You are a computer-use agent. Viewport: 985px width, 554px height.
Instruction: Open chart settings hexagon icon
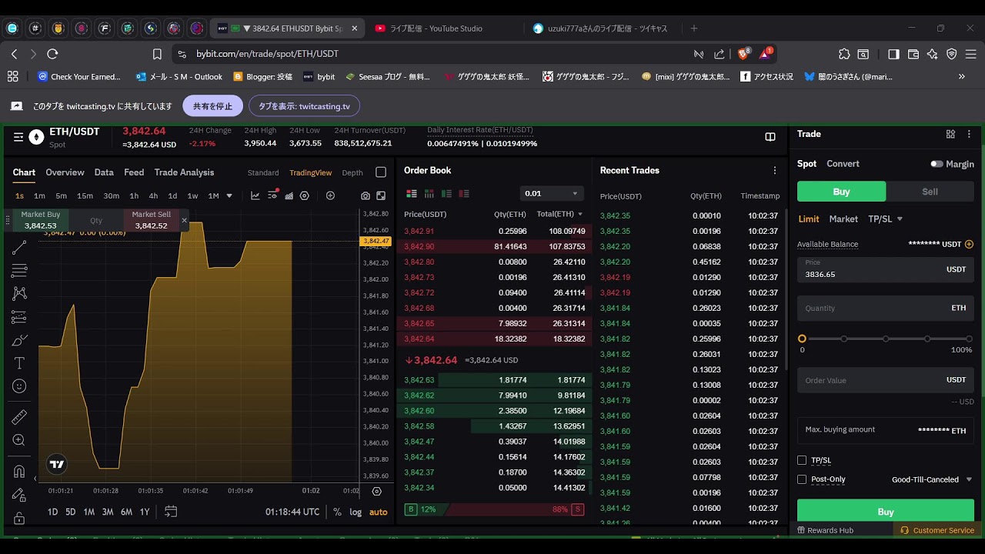click(x=305, y=195)
